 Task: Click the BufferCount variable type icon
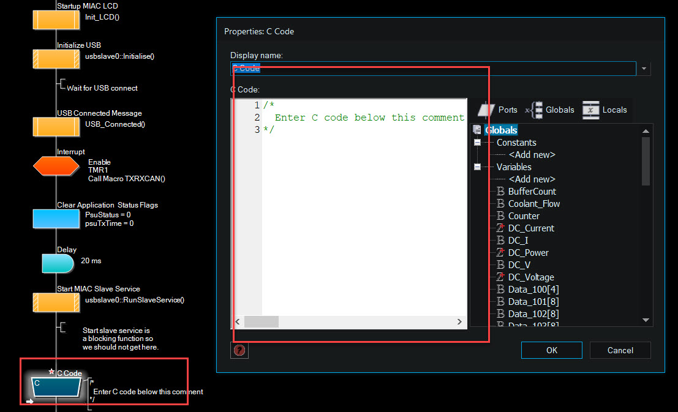[501, 191]
